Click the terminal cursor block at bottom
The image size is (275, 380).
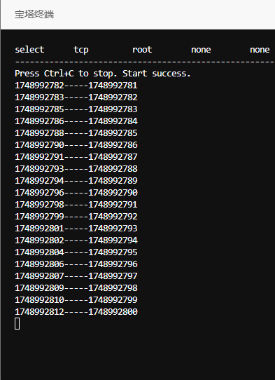click(x=17, y=324)
